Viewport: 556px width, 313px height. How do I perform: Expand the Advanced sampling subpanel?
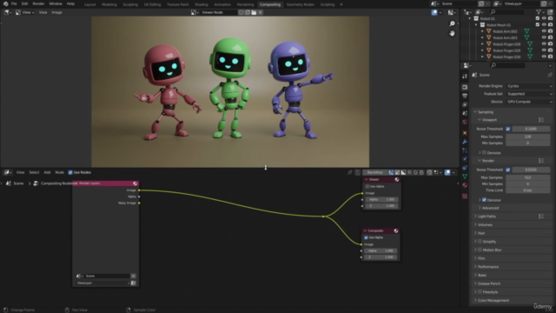(489, 208)
